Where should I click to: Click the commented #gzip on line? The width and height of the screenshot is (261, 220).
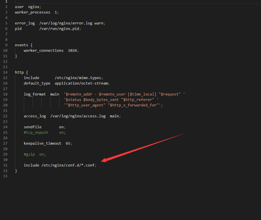click(x=35, y=154)
